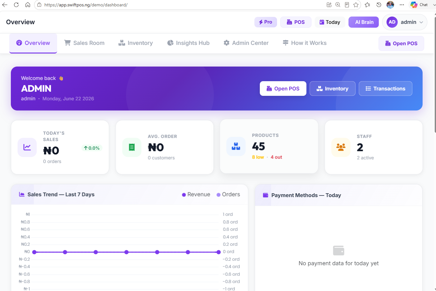Open the Admin Center tab
This screenshot has height=291, width=436.
click(246, 43)
